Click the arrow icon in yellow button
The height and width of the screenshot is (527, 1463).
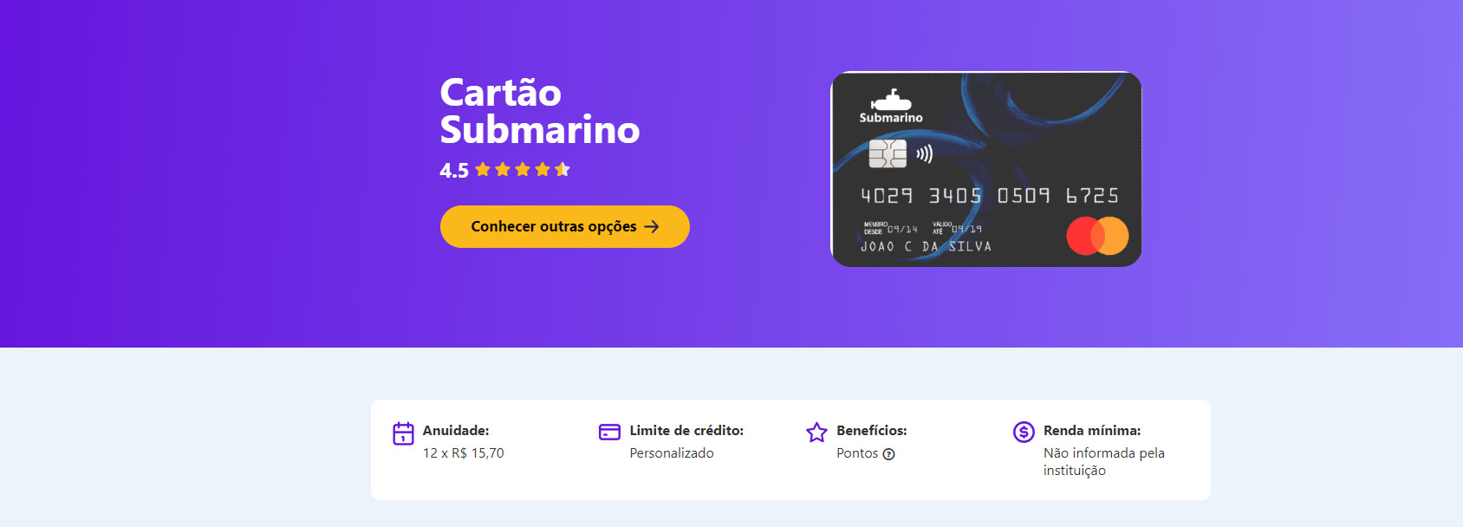652,226
